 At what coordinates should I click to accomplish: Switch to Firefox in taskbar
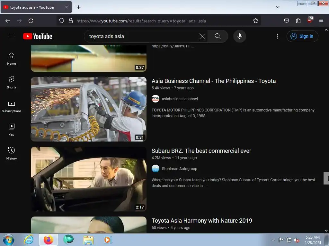(x=48, y=240)
